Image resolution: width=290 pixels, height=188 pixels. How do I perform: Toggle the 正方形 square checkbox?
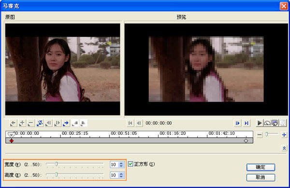coord(130,164)
